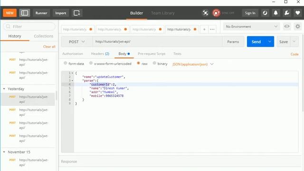Open the second request tab
This screenshot has width=304, height=171.
(x=112, y=29)
